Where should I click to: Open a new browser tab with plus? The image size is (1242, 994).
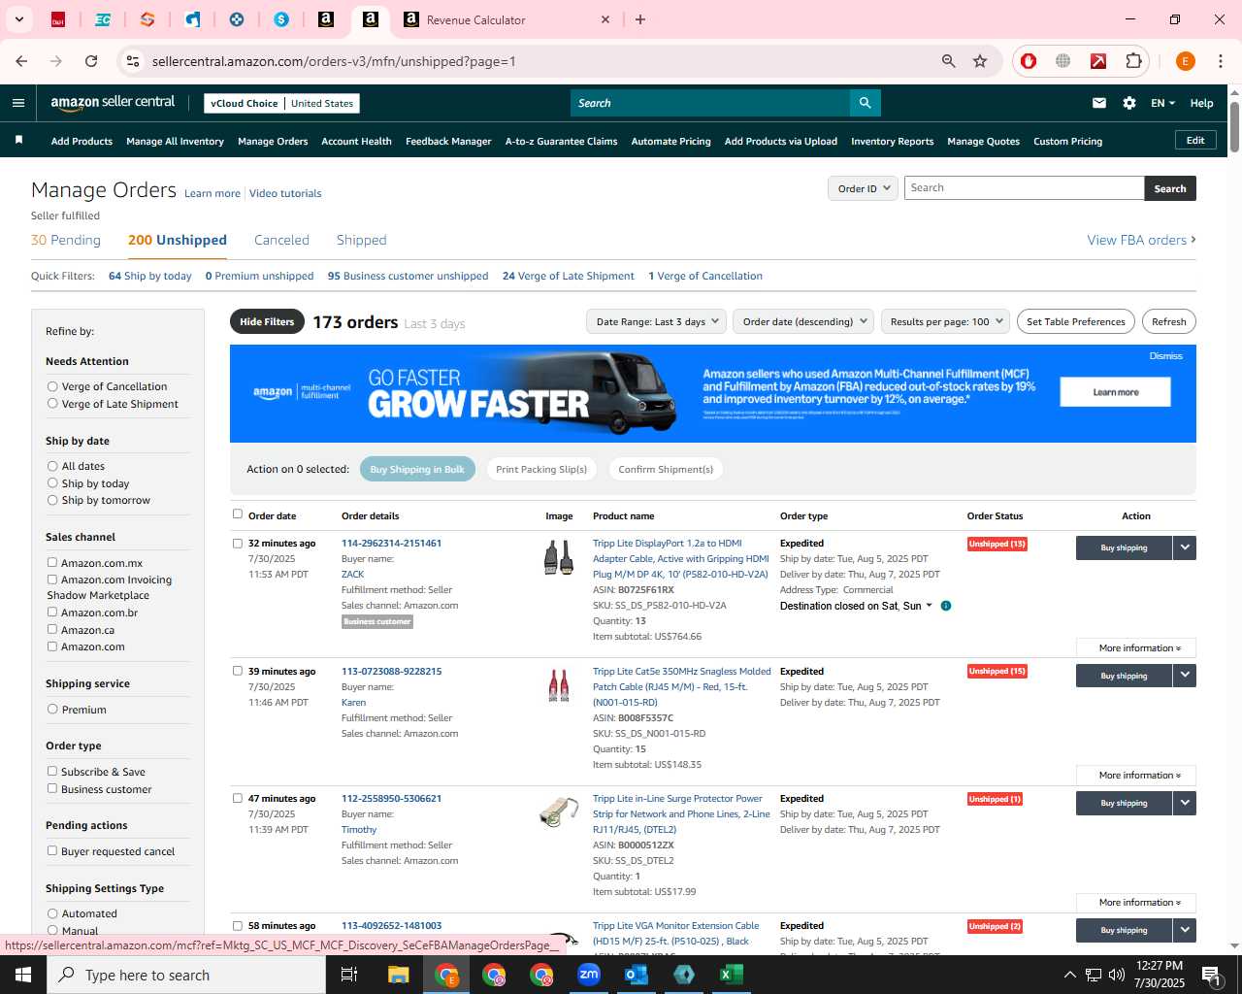(640, 19)
